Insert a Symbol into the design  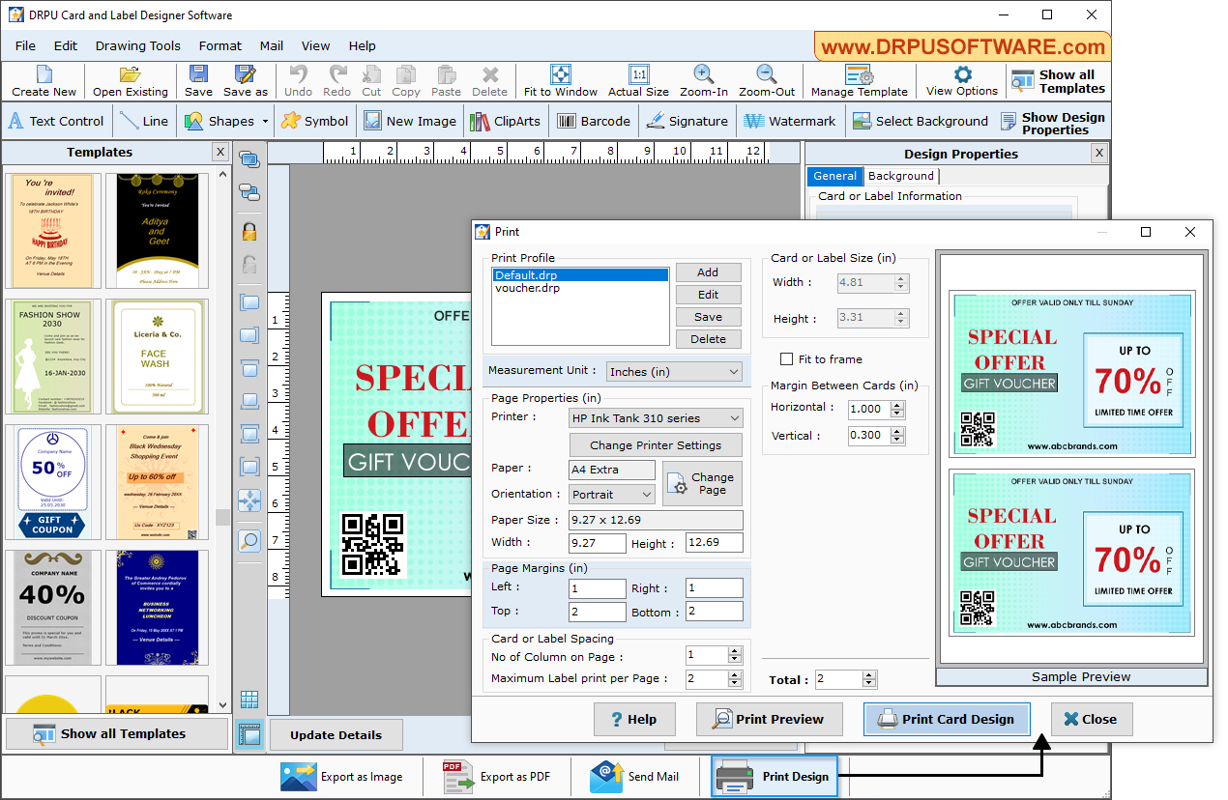click(314, 120)
